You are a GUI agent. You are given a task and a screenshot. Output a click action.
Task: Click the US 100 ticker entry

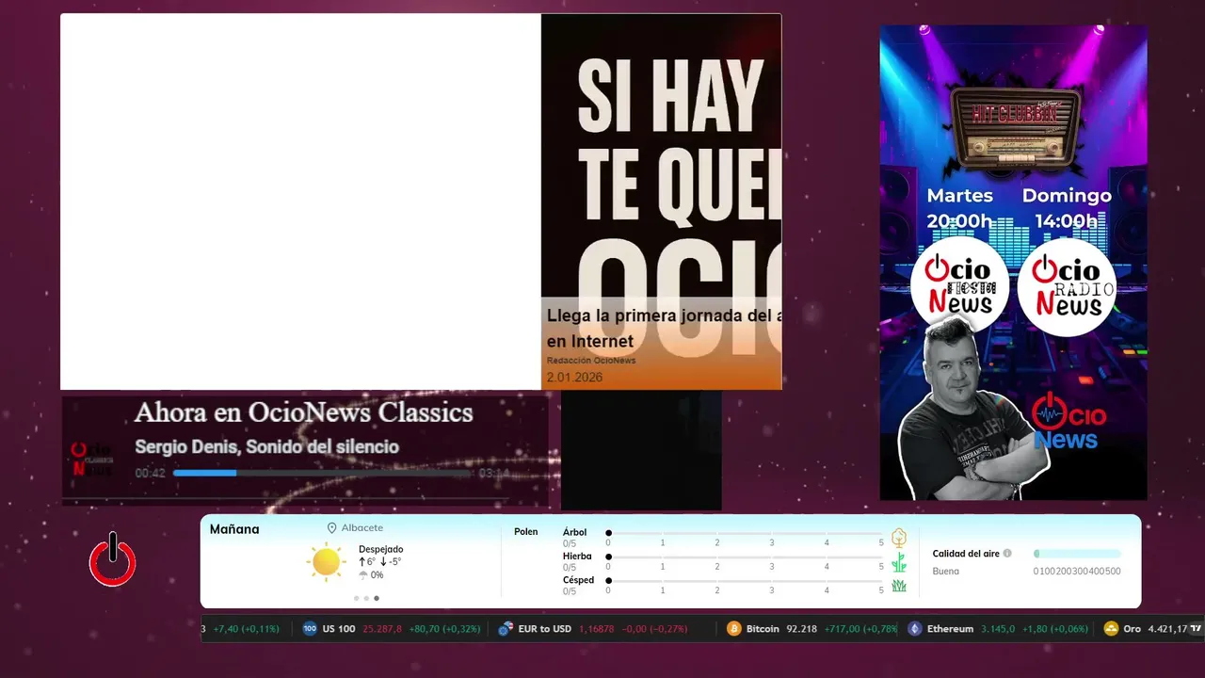(x=391, y=629)
